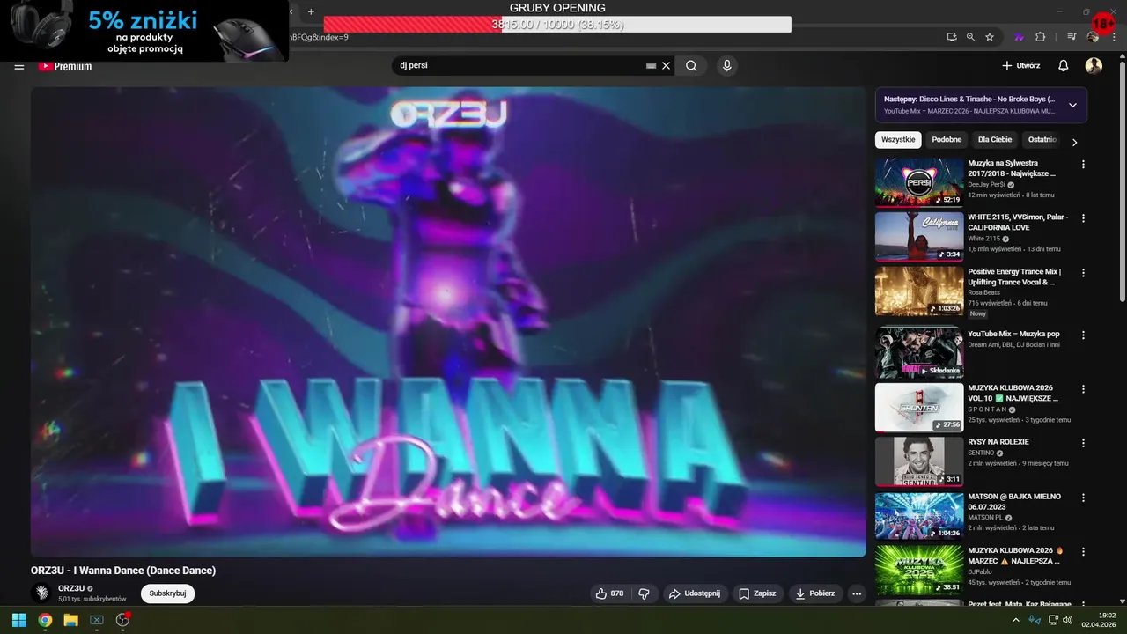Save video with Zapisz button

click(757, 593)
